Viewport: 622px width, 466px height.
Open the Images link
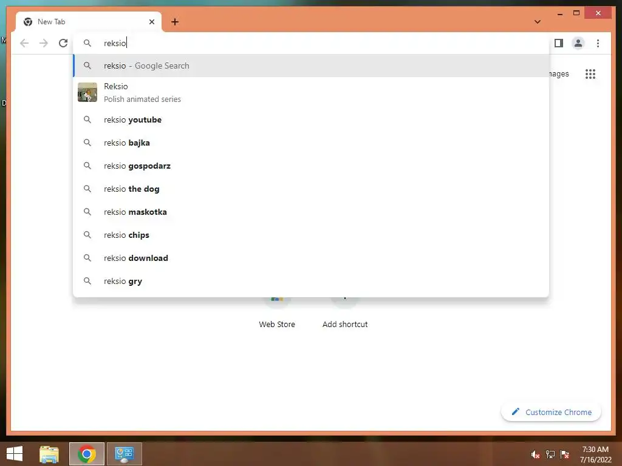[x=559, y=74]
